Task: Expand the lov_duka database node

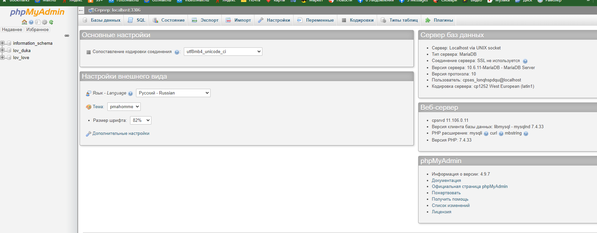Action: click(2, 50)
